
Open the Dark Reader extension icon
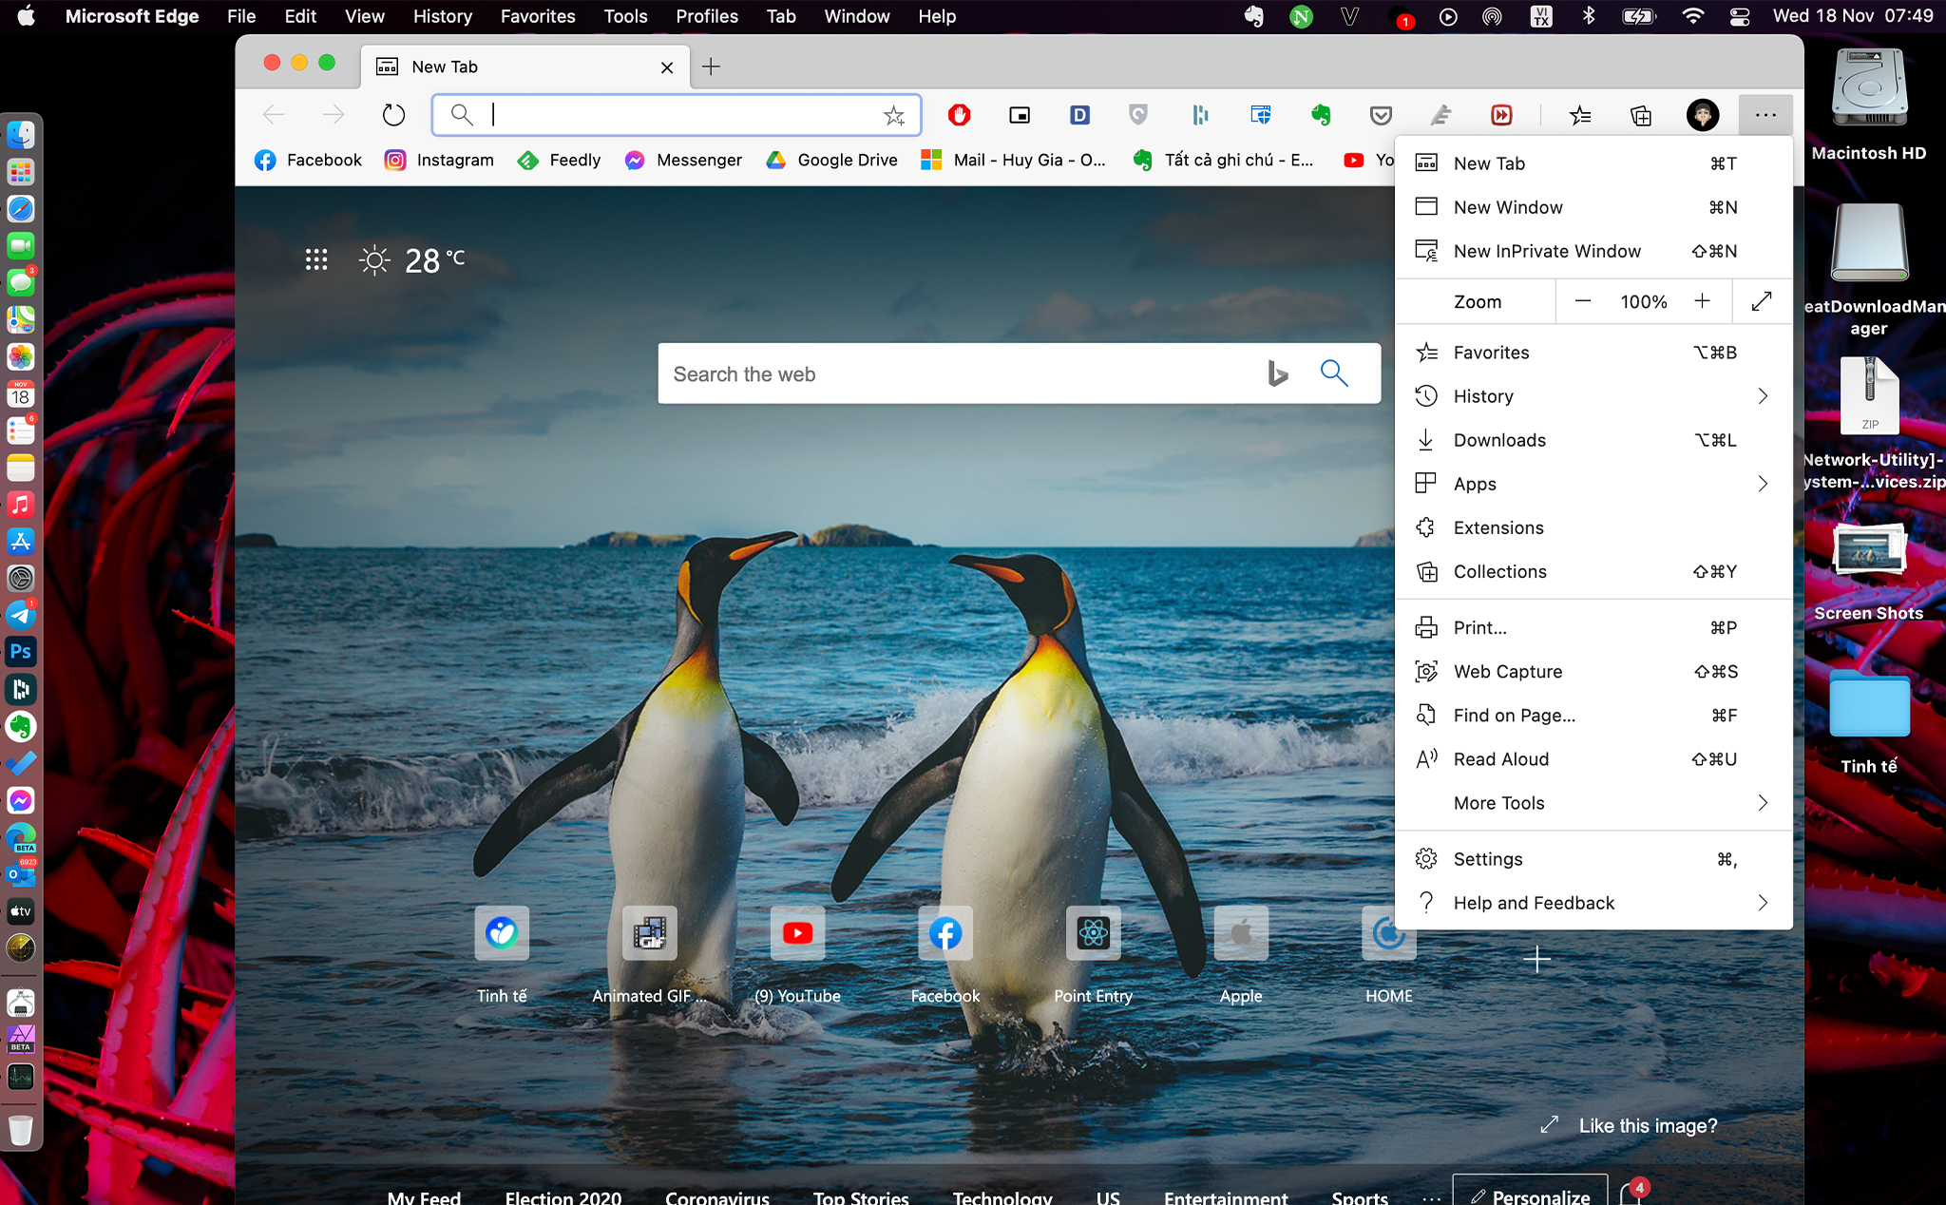point(1079,115)
